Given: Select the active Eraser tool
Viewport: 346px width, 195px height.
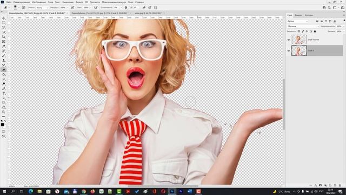Looking at the screenshot, I should pyautogui.click(x=4, y=70).
